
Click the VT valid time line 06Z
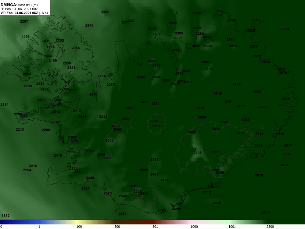(24, 13)
